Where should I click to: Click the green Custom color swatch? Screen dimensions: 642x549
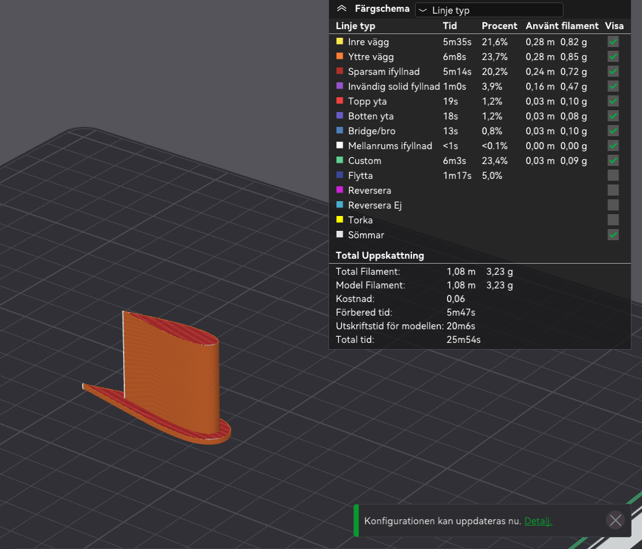click(x=340, y=160)
